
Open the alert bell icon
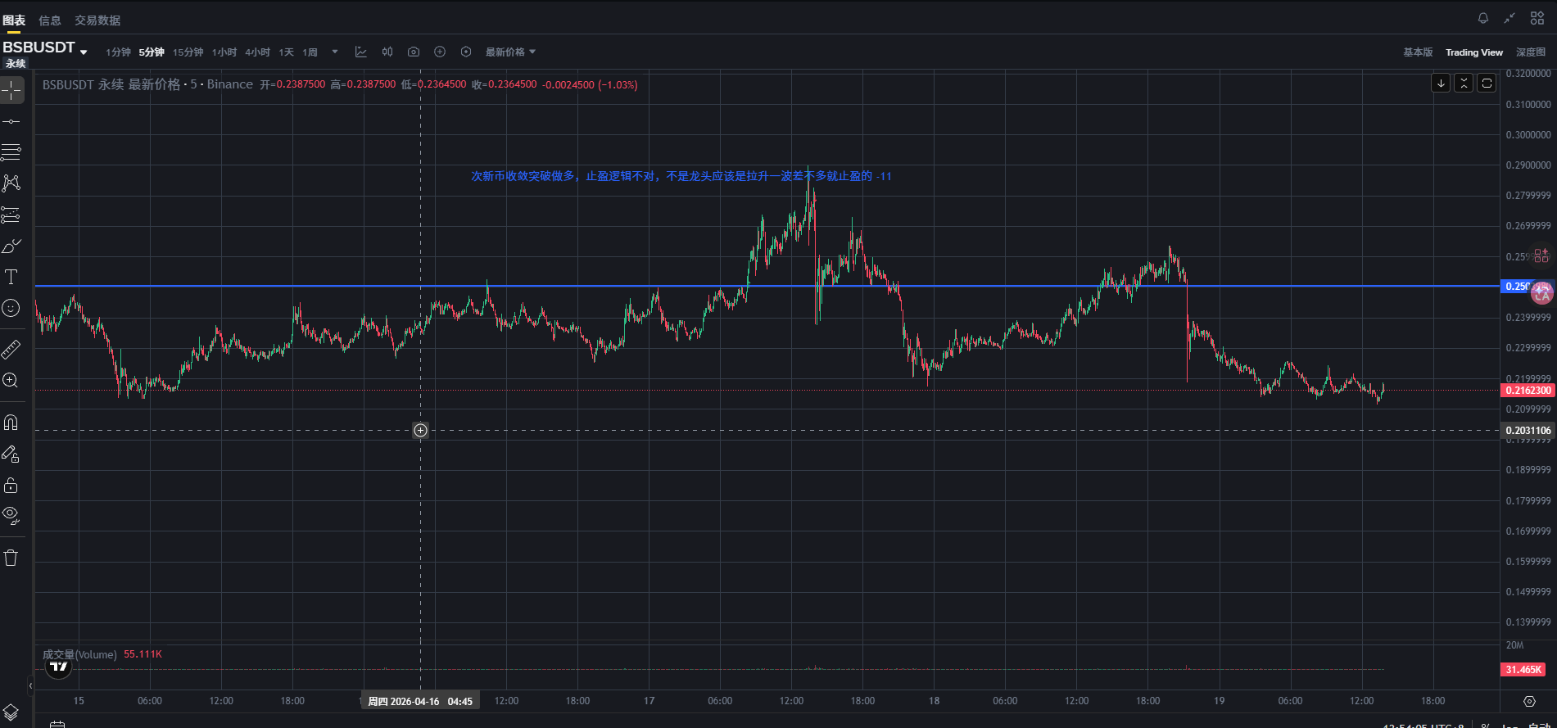1483,18
